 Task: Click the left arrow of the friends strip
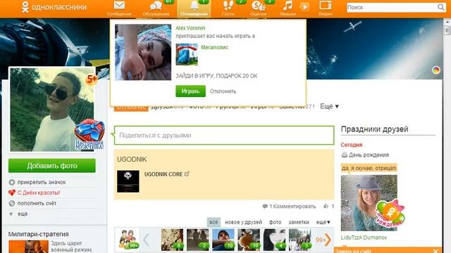pyautogui.click(x=146, y=240)
